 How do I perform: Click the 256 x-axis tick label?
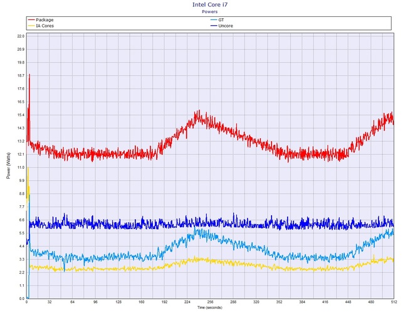click(210, 302)
